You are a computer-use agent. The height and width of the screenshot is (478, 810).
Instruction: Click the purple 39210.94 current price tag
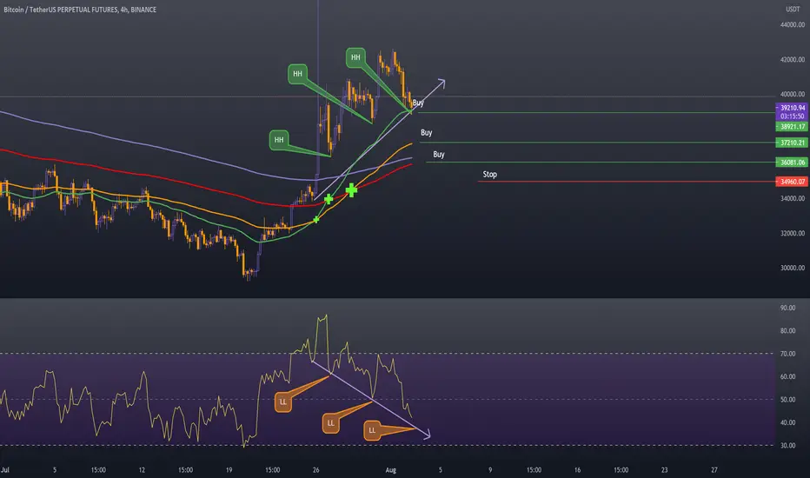793,108
